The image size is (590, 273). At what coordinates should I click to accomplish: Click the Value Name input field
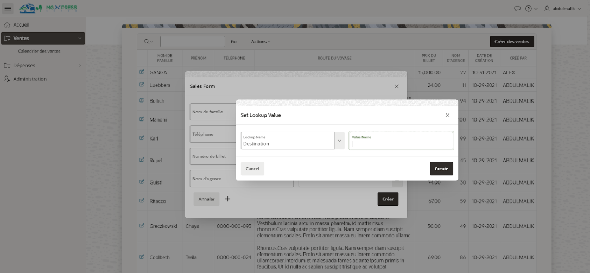[x=401, y=141]
